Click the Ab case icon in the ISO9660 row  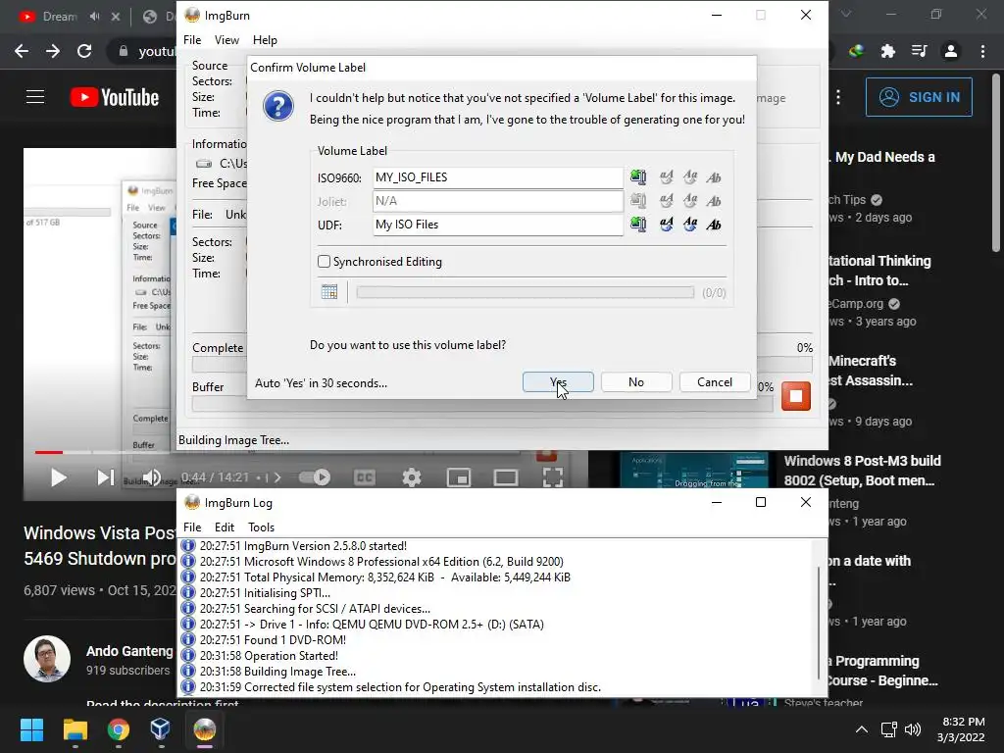coord(714,177)
